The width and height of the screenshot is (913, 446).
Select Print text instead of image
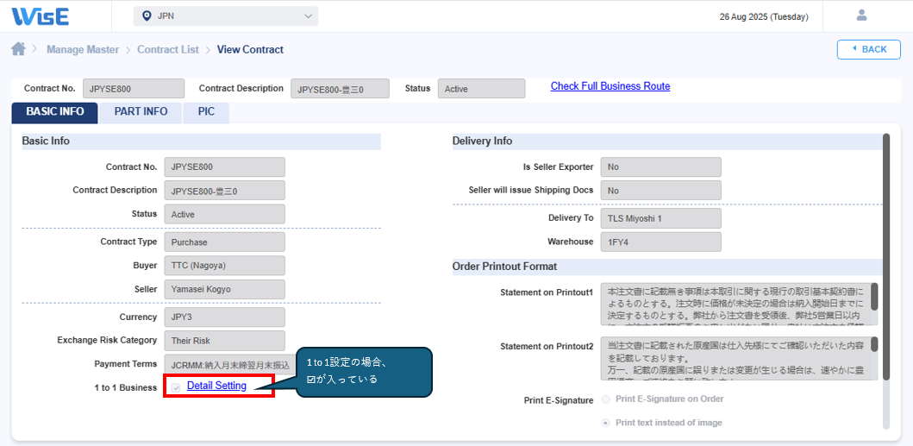click(x=606, y=423)
